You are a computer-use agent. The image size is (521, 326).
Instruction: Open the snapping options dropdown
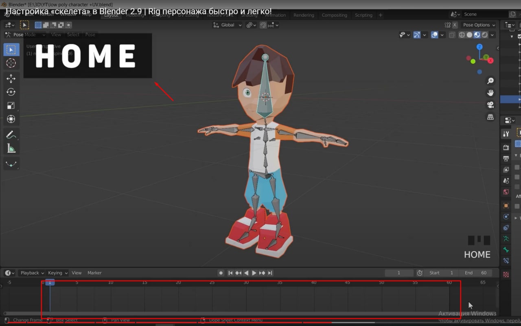(274, 25)
